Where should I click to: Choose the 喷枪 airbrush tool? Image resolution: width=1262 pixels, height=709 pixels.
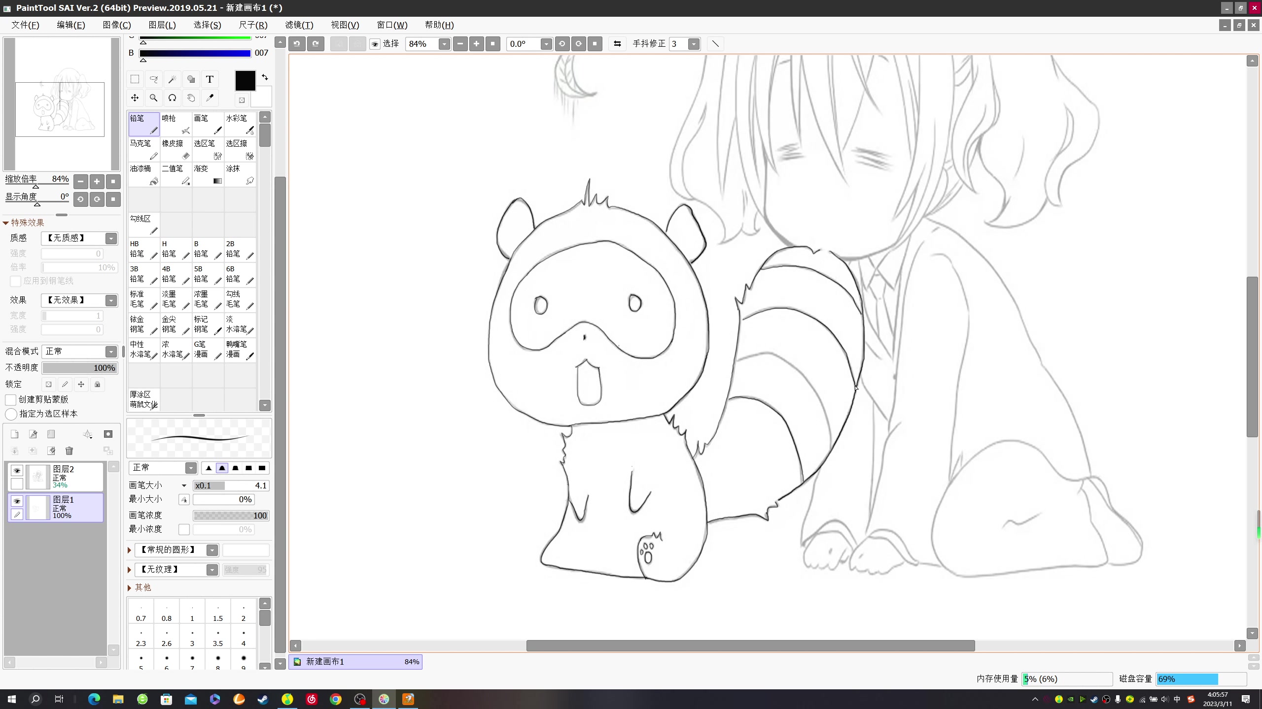[176, 124]
